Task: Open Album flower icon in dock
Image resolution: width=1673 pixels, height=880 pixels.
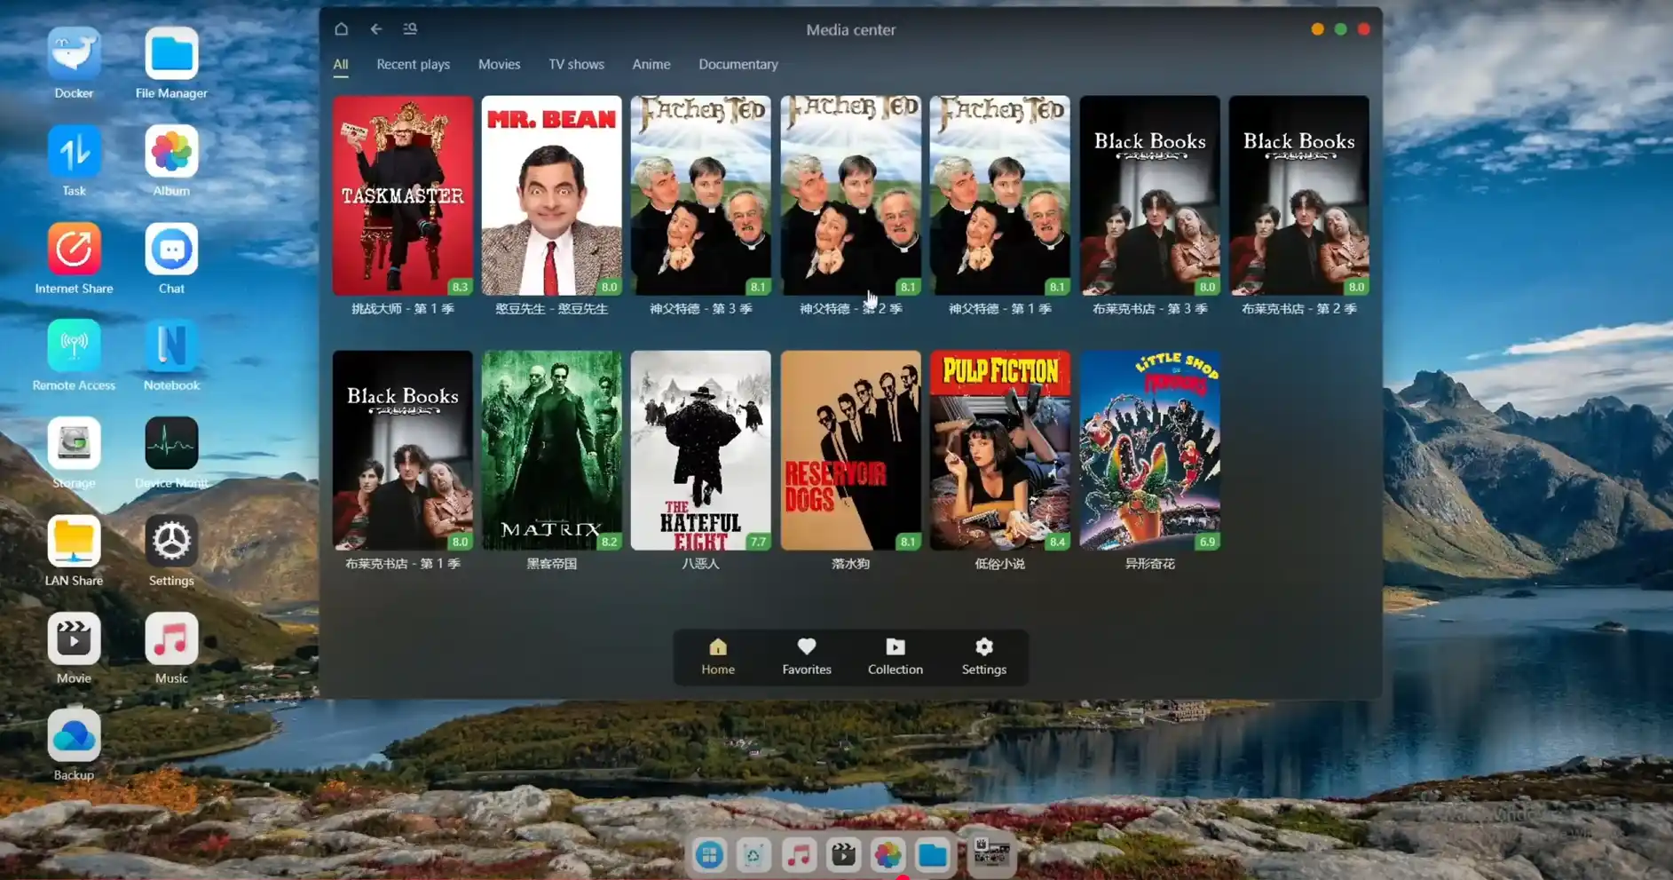Action: (888, 855)
